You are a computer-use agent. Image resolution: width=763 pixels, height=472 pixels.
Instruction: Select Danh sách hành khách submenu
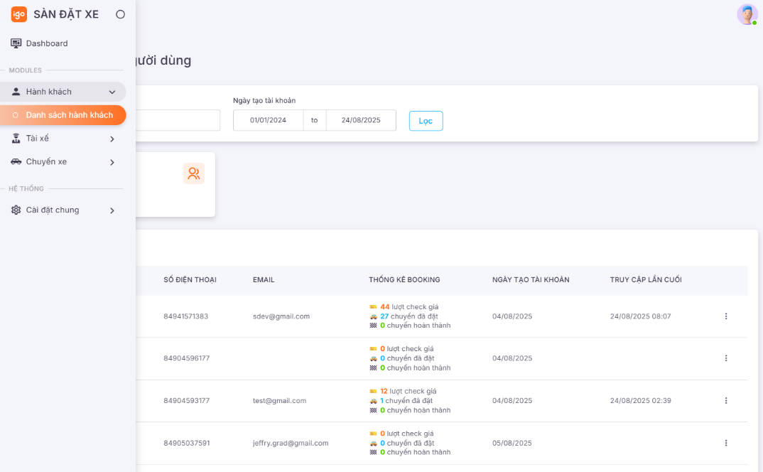pos(69,115)
